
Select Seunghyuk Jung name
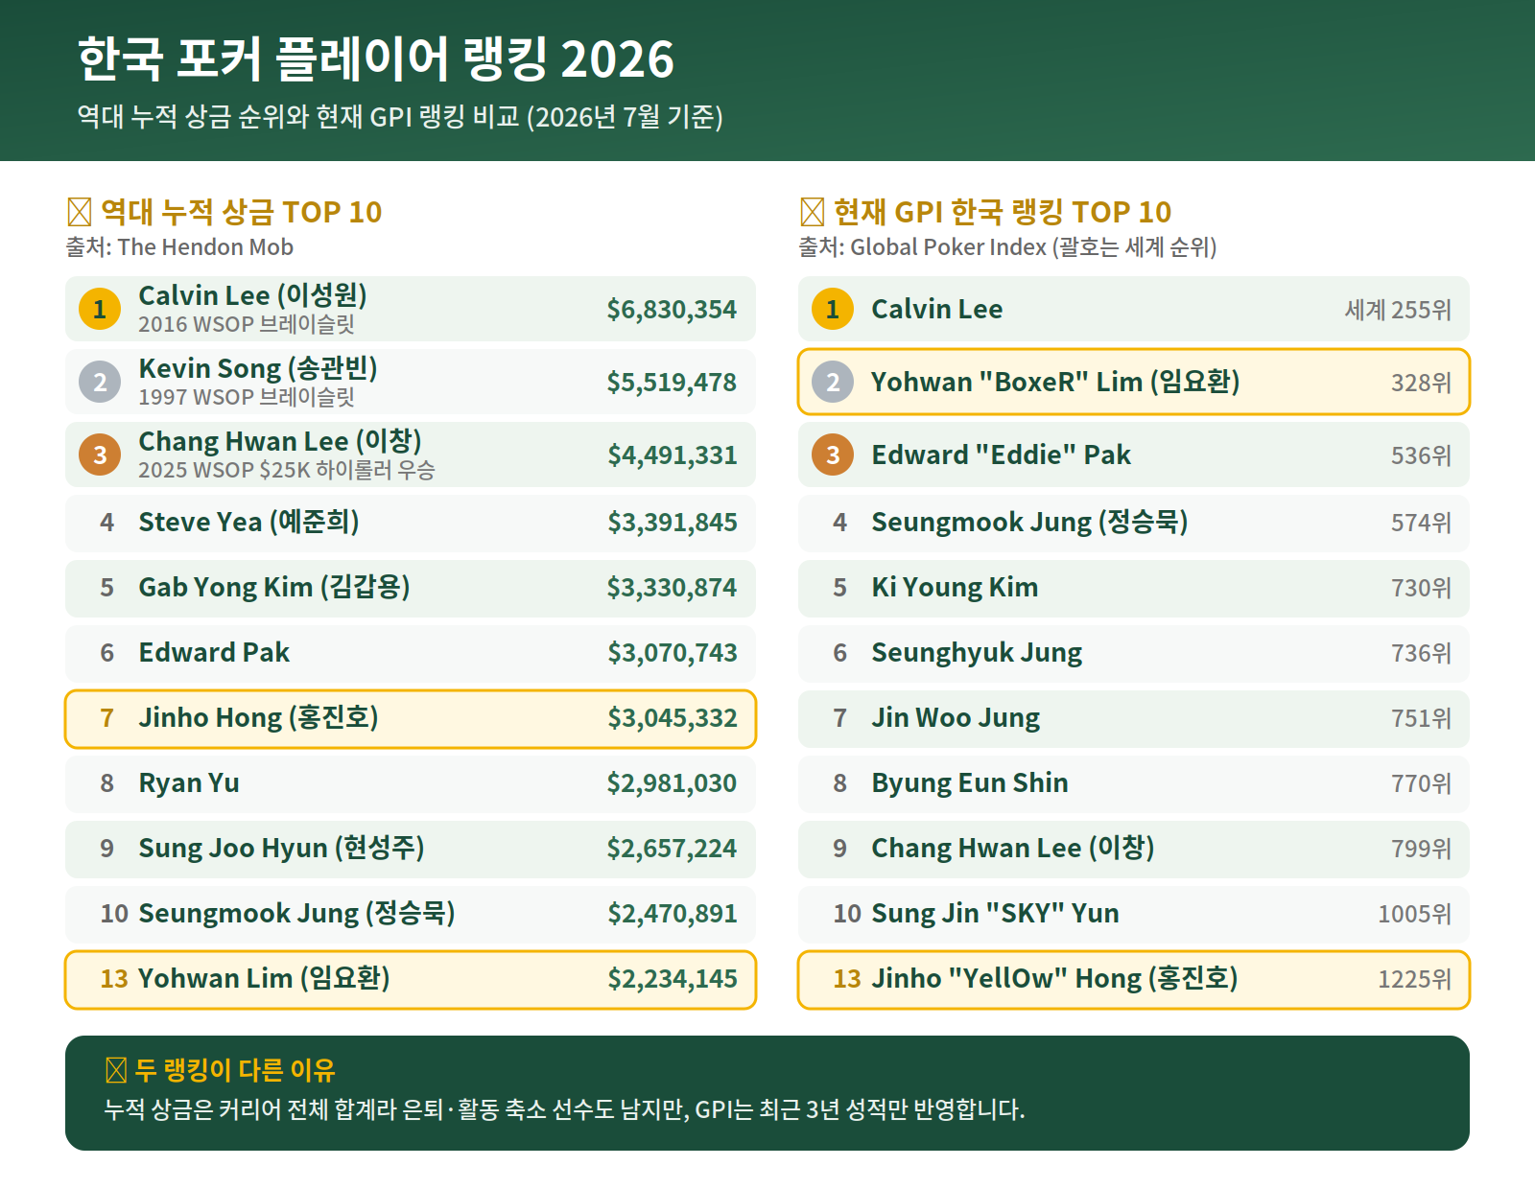[x=977, y=653]
